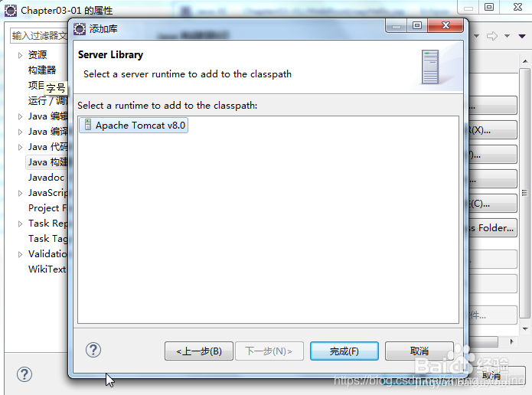Expand the Validation tree node
This screenshot has height=395, width=532.
click(x=20, y=254)
